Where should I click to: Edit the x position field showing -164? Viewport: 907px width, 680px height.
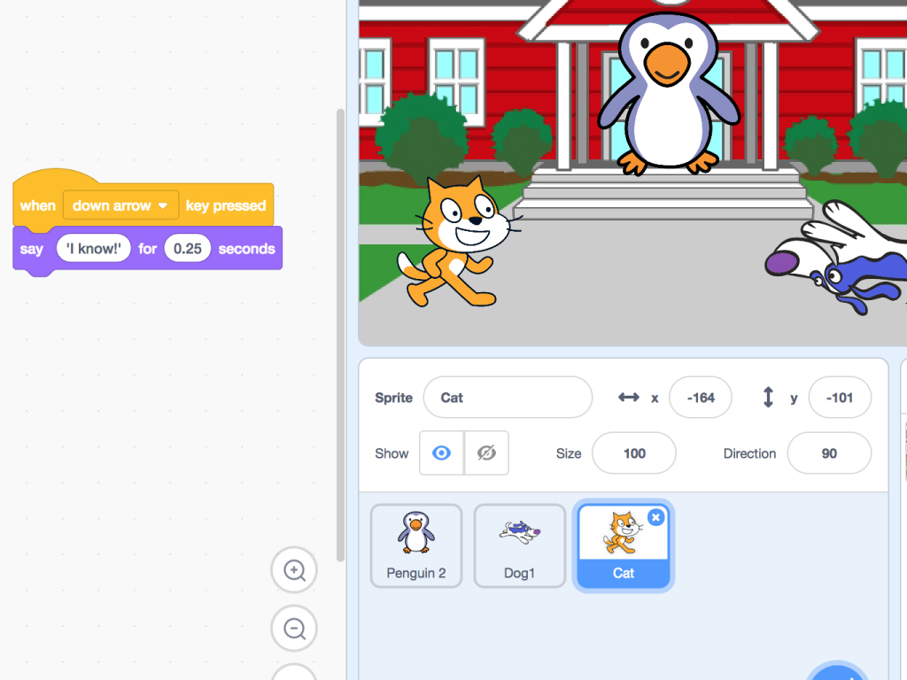[x=701, y=398]
